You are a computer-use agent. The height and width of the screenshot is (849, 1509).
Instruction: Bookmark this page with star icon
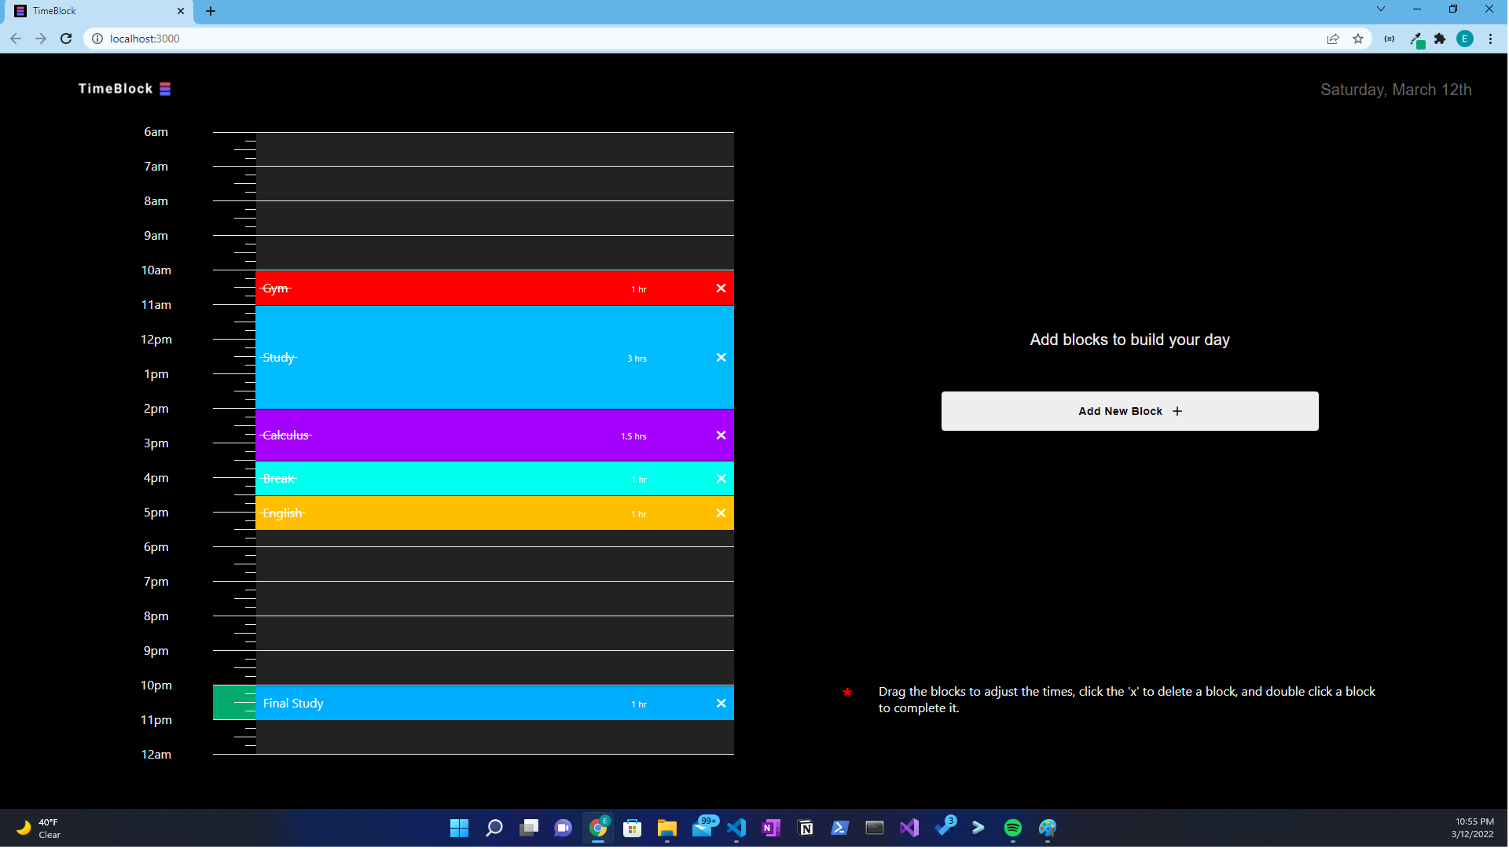point(1358,39)
